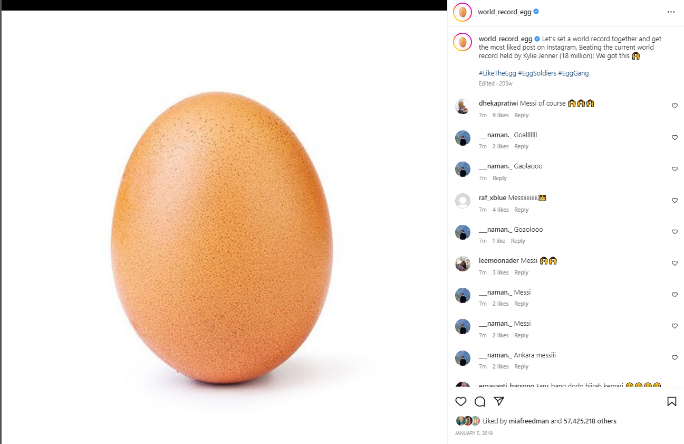
Task: Share the post via the paper plane icon
Action: (498, 402)
